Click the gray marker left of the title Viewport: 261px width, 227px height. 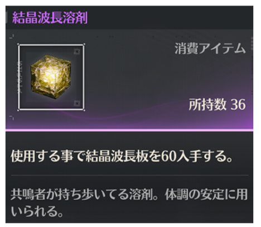[x=6, y=18]
